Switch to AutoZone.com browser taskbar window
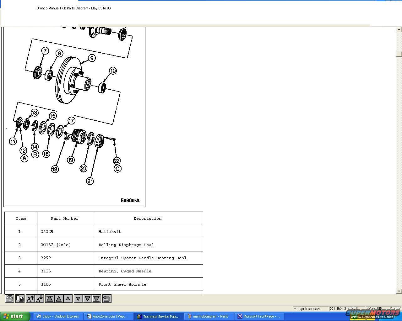 coord(108,316)
